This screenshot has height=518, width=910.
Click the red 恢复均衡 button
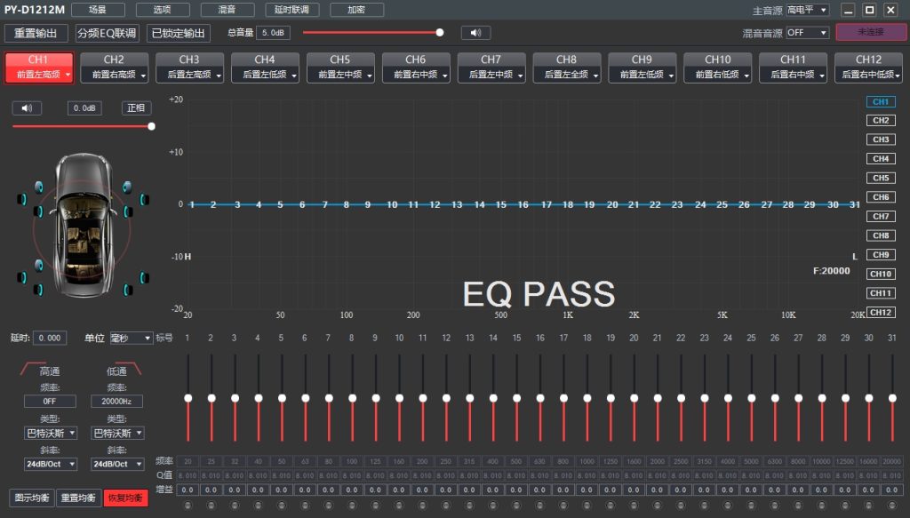click(x=125, y=498)
